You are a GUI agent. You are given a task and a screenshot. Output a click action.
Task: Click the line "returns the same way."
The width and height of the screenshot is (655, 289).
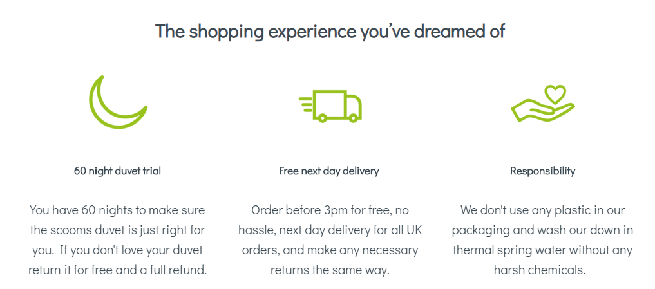click(330, 270)
